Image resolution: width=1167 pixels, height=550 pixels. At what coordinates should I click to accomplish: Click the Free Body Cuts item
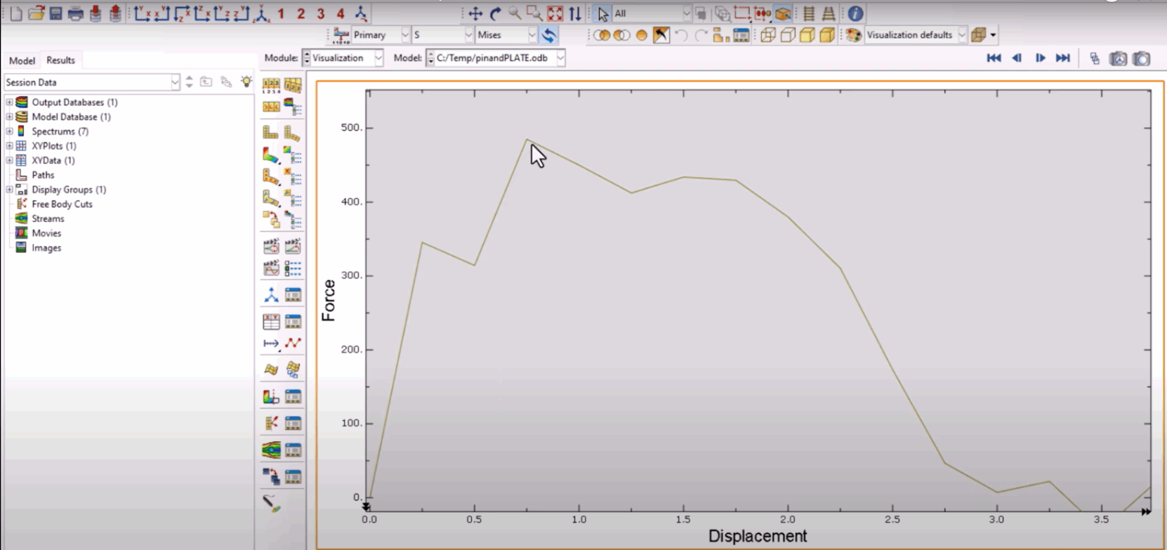click(x=62, y=203)
